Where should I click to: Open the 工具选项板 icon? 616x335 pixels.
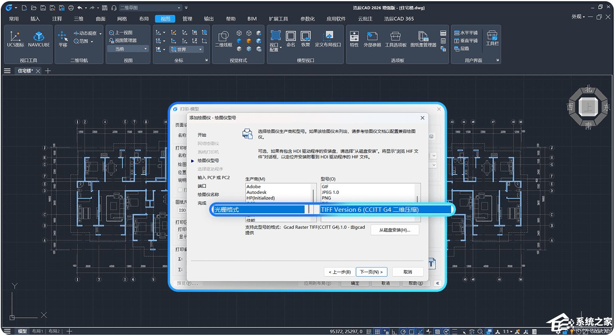click(395, 38)
